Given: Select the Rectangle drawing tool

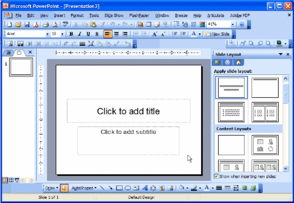Looking at the screenshot, I should [119, 188].
